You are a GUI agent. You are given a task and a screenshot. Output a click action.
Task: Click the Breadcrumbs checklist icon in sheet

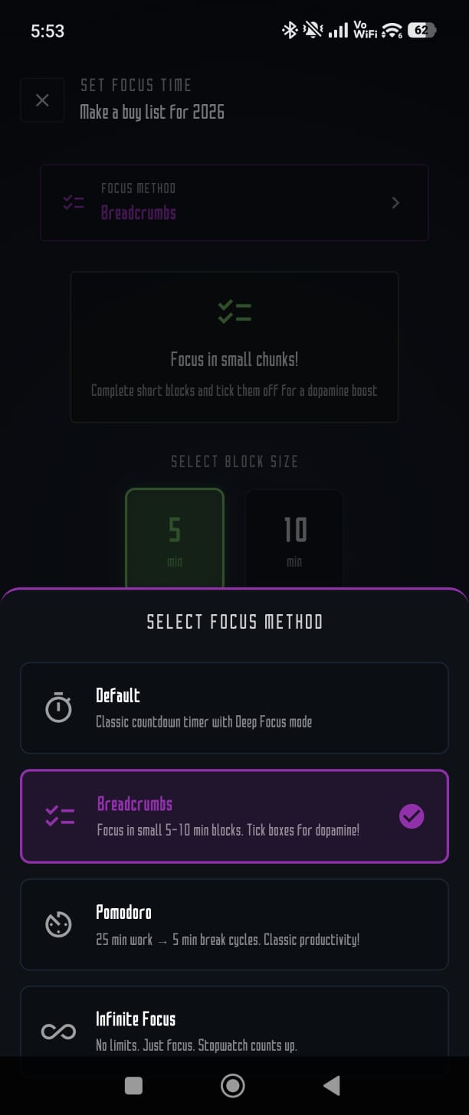(x=59, y=816)
